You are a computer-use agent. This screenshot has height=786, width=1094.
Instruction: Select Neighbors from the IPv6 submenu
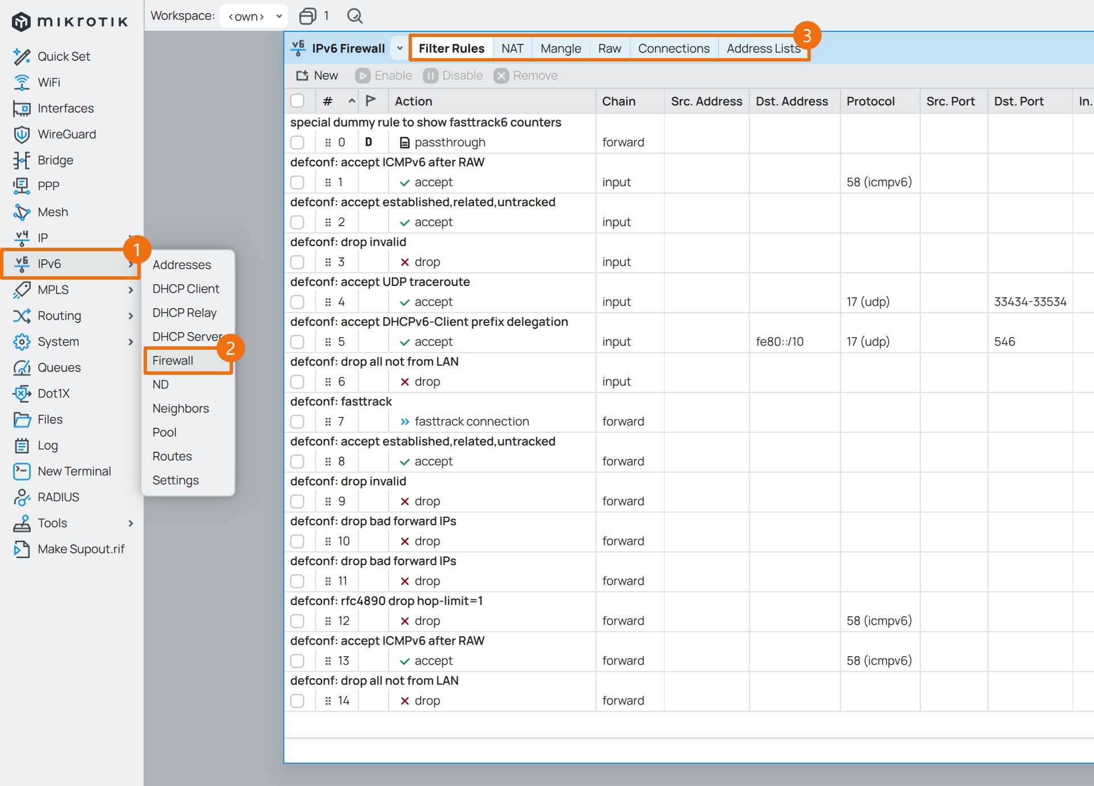181,408
